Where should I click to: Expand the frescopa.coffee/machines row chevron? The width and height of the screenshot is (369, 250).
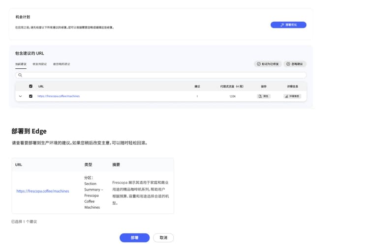pos(21,96)
